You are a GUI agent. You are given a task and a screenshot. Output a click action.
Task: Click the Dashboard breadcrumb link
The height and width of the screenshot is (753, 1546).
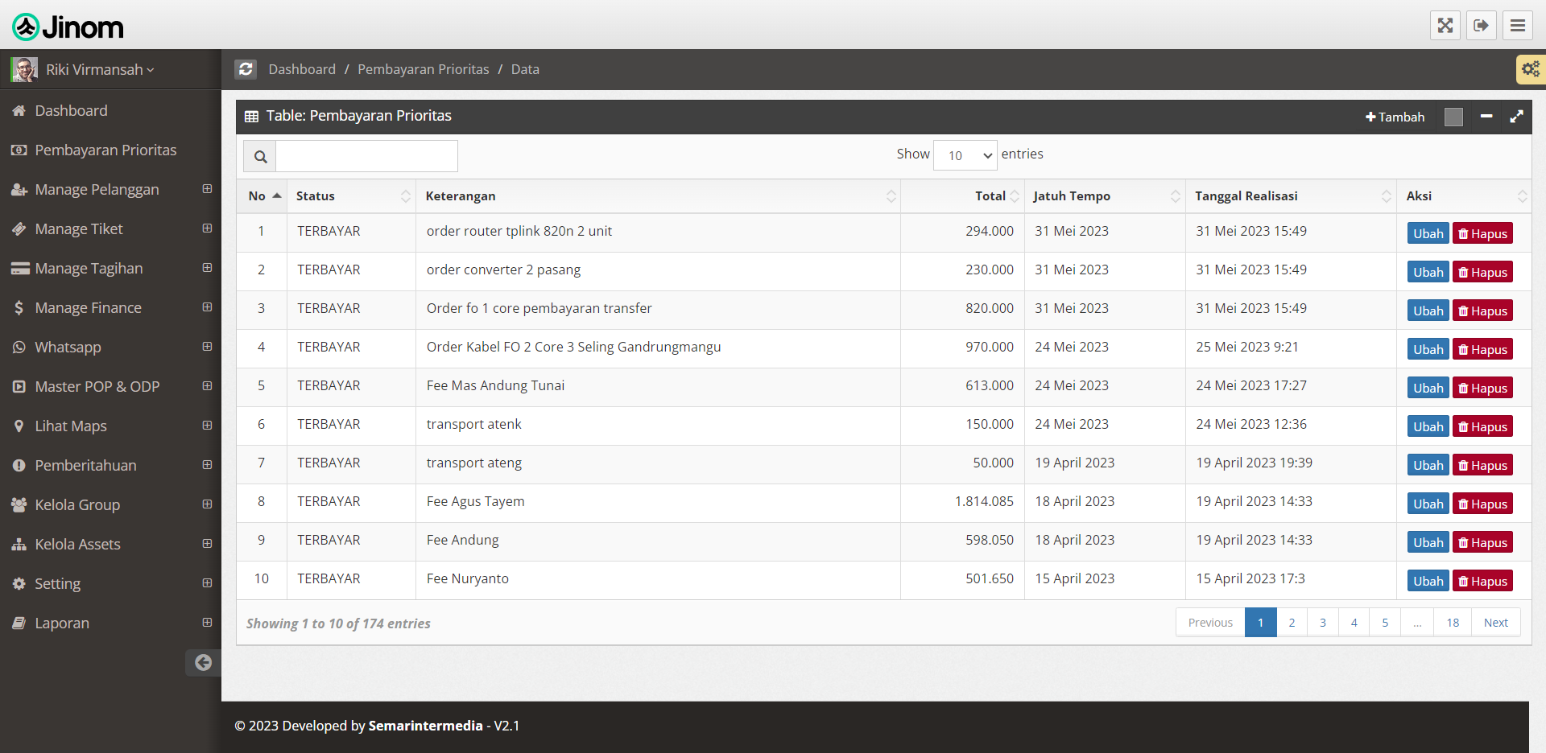click(302, 69)
